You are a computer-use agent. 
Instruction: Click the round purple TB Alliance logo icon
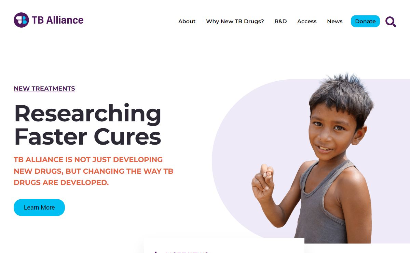tap(21, 20)
